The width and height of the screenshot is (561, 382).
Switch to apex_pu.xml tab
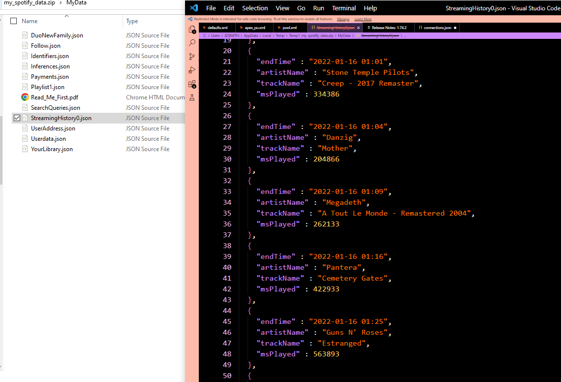click(255, 28)
